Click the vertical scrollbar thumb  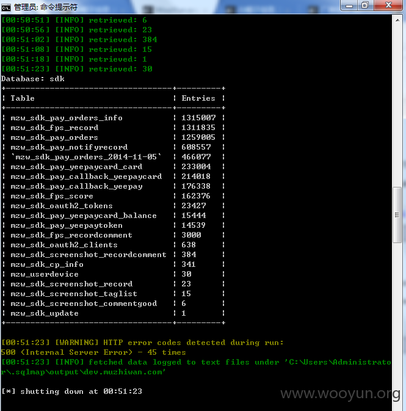pyautogui.click(x=397, y=215)
